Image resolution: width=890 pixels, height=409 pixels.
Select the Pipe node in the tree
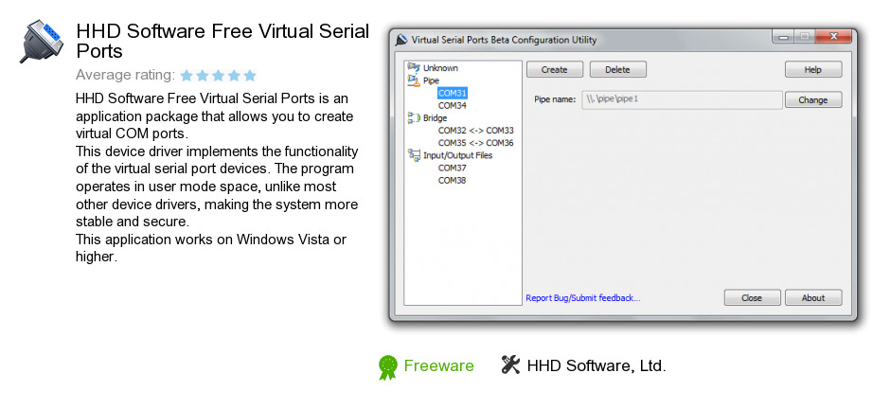(x=431, y=80)
